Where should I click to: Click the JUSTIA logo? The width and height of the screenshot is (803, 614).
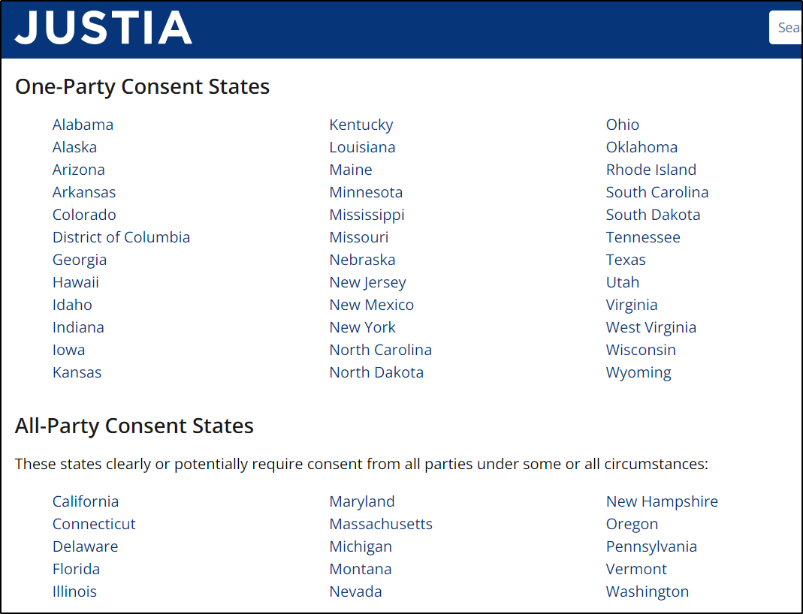point(104,28)
